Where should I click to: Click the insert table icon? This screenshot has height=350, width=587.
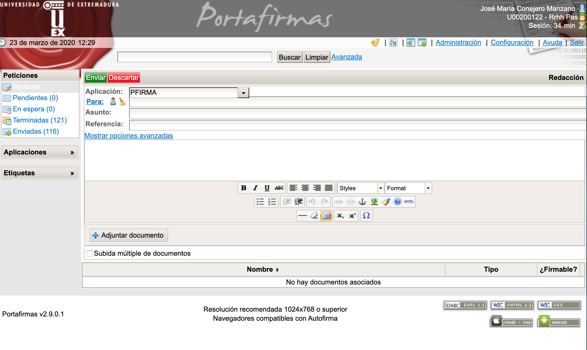tap(326, 215)
